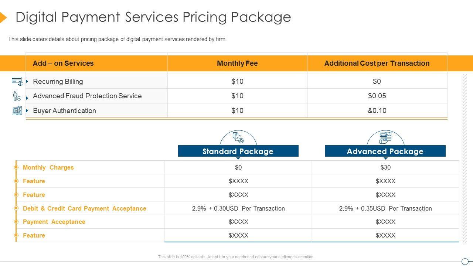This screenshot has width=473, height=266.
Task: Click the Add – on Services header
Action: click(x=63, y=63)
